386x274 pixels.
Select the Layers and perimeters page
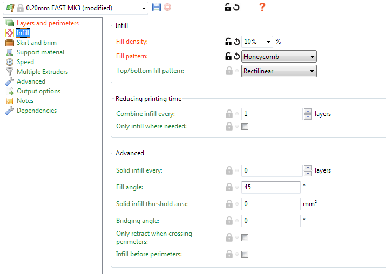(x=48, y=23)
